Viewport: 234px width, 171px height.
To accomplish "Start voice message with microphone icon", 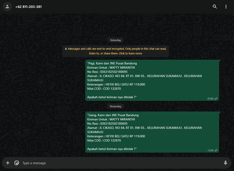I will [225, 163].
